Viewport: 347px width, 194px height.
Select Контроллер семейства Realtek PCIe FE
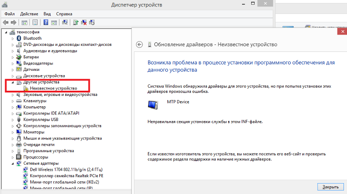point(67,176)
